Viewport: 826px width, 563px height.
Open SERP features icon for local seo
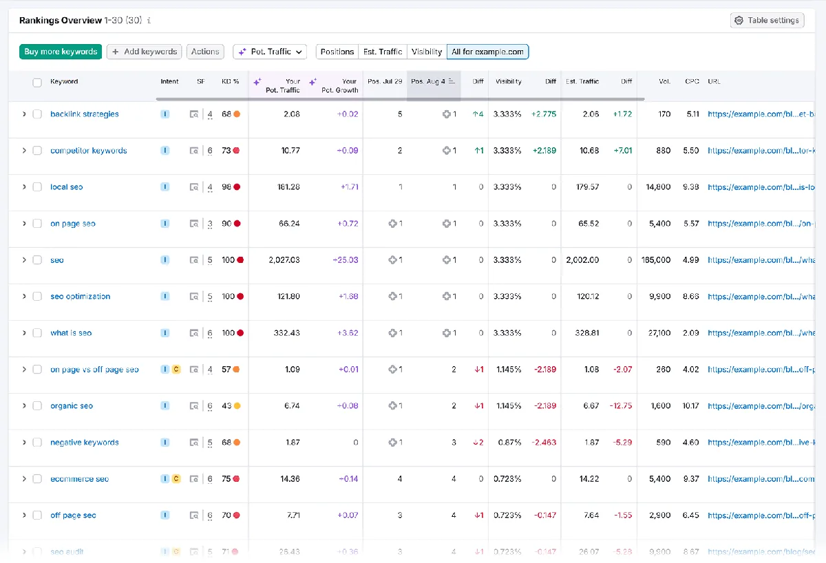click(194, 187)
